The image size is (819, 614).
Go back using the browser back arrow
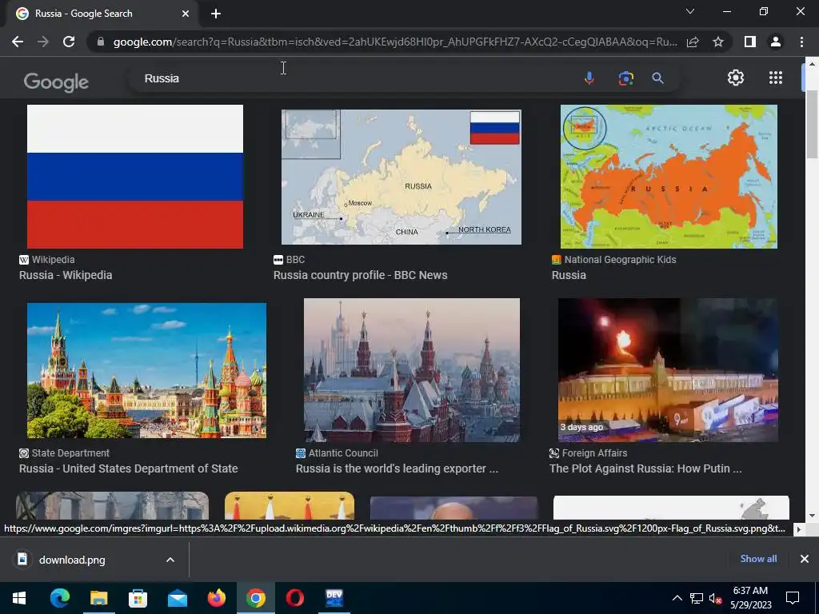point(18,42)
